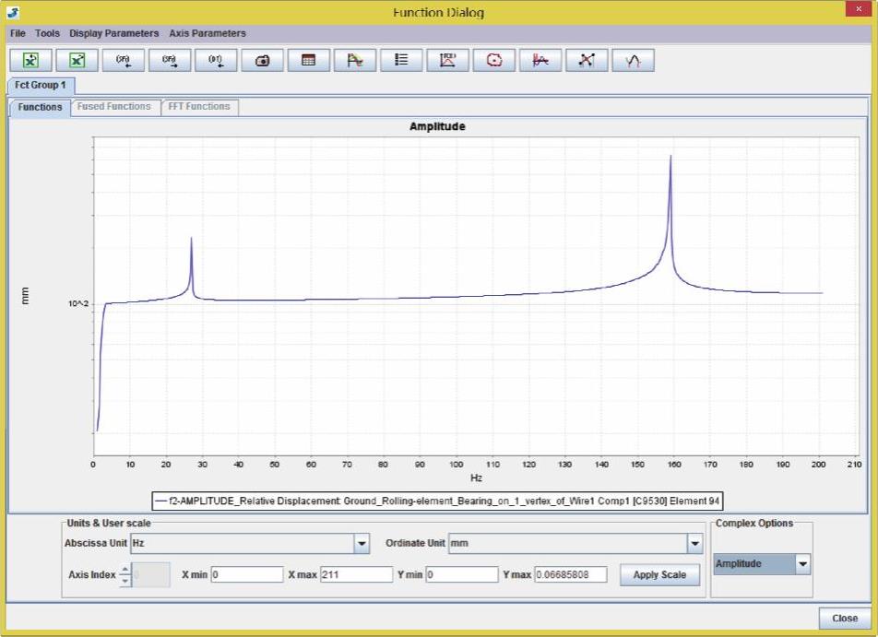Image resolution: width=878 pixels, height=637 pixels.
Task: Click the crossed points toolbar icon
Action: coord(587,60)
